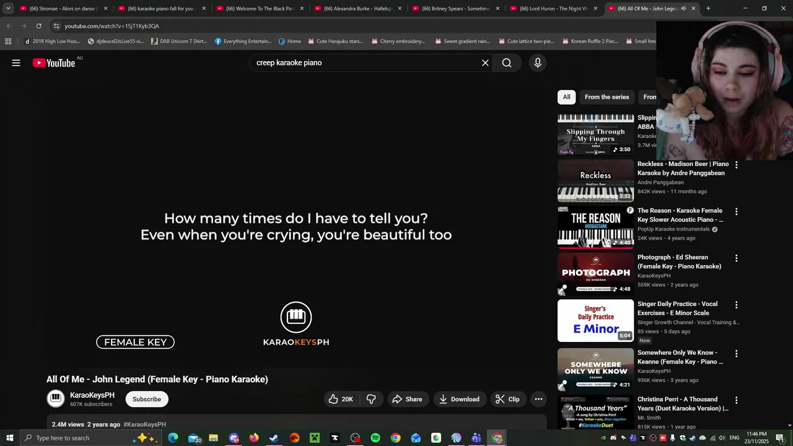The image size is (793, 446).
Task: Switch to Lord Huron The Night We Met tab
Action: click(553, 9)
